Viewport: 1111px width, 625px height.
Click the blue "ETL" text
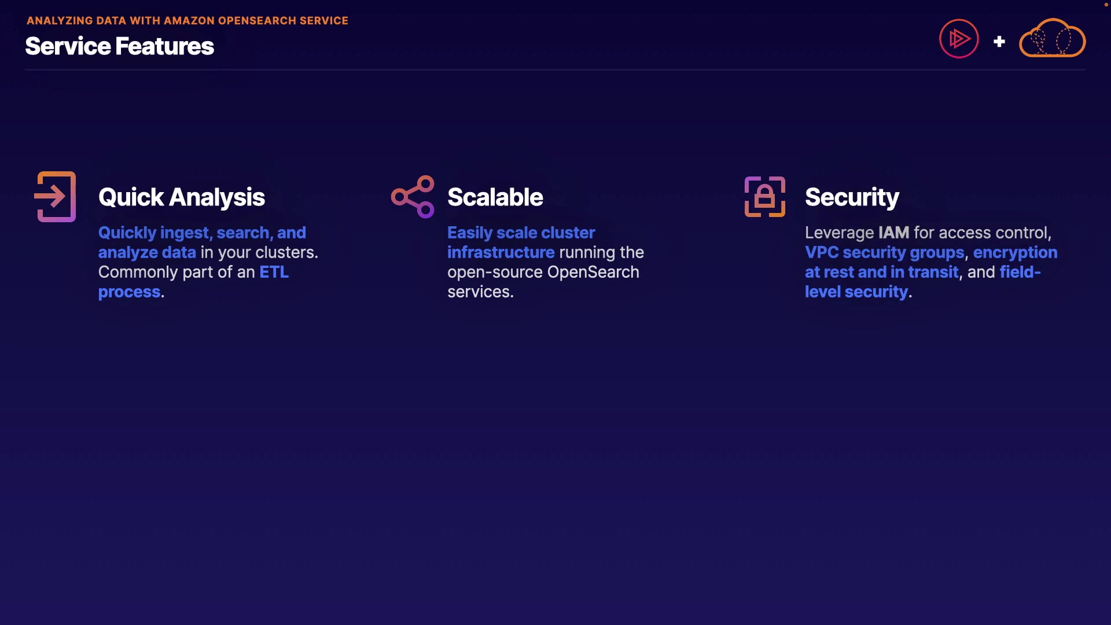coord(274,272)
